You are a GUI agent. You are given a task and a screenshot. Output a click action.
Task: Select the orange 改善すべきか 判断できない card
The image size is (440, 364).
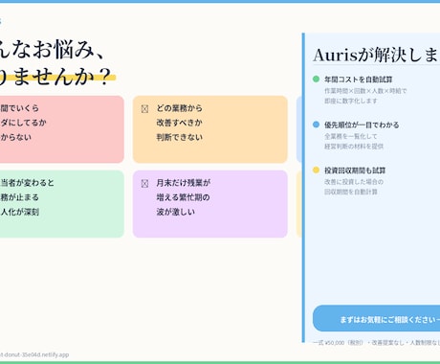coord(210,129)
